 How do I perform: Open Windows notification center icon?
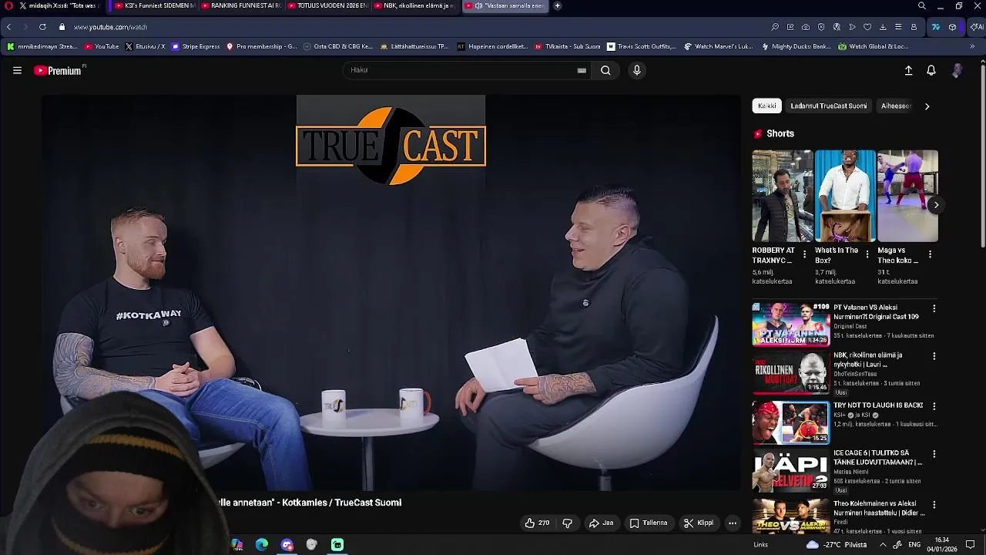(x=971, y=544)
